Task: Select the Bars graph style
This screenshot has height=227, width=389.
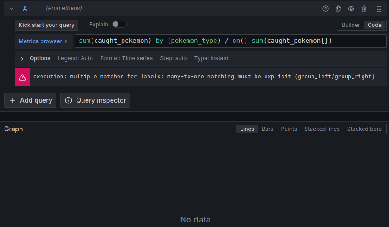Action: pyautogui.click(x=267, y=129)
